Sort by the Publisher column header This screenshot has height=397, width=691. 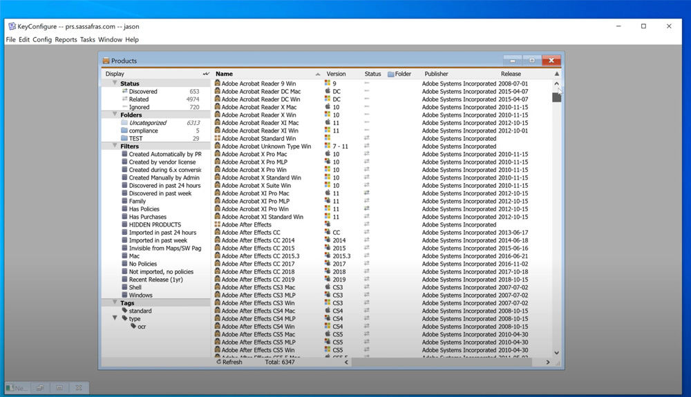[x=436, y=74]
